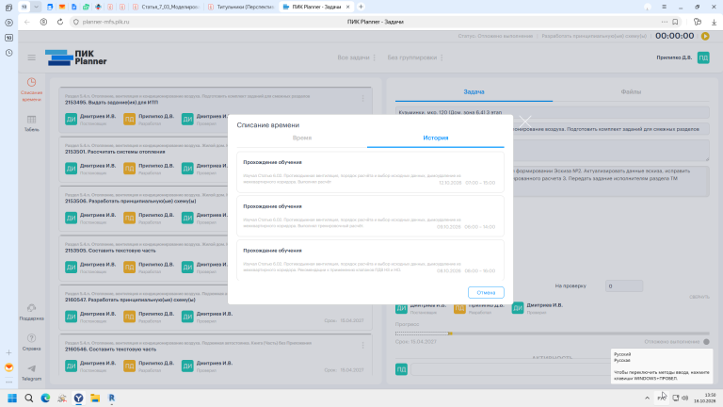
Task: Open the history entry dated 12.10.2026
Action: (x=370, y=171)
